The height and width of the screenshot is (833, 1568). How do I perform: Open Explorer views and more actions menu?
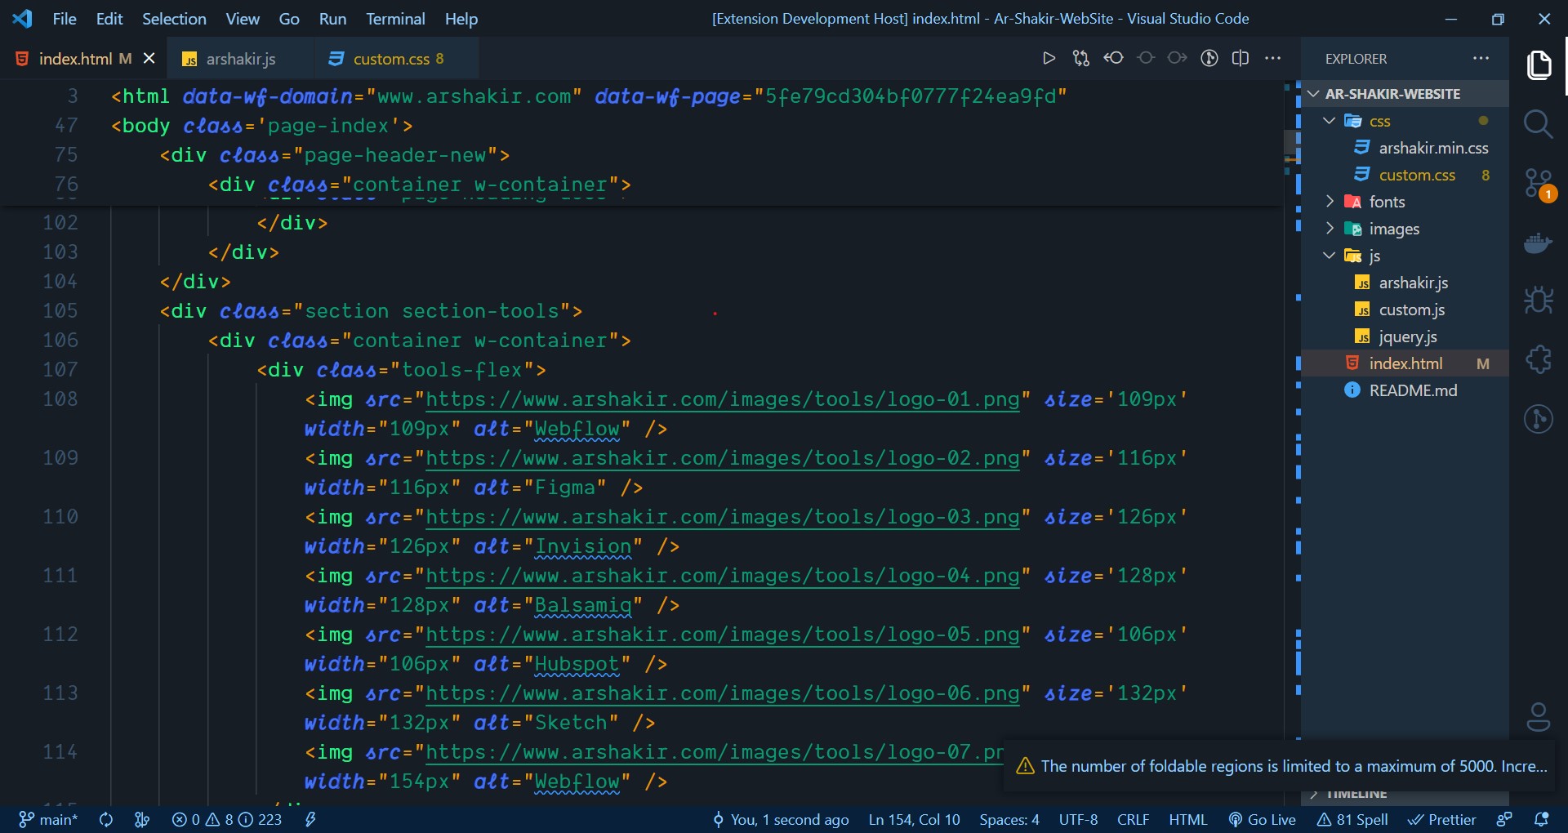pos(1481,58)
